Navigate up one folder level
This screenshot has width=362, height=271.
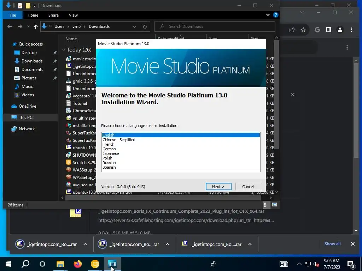point(36,26)
